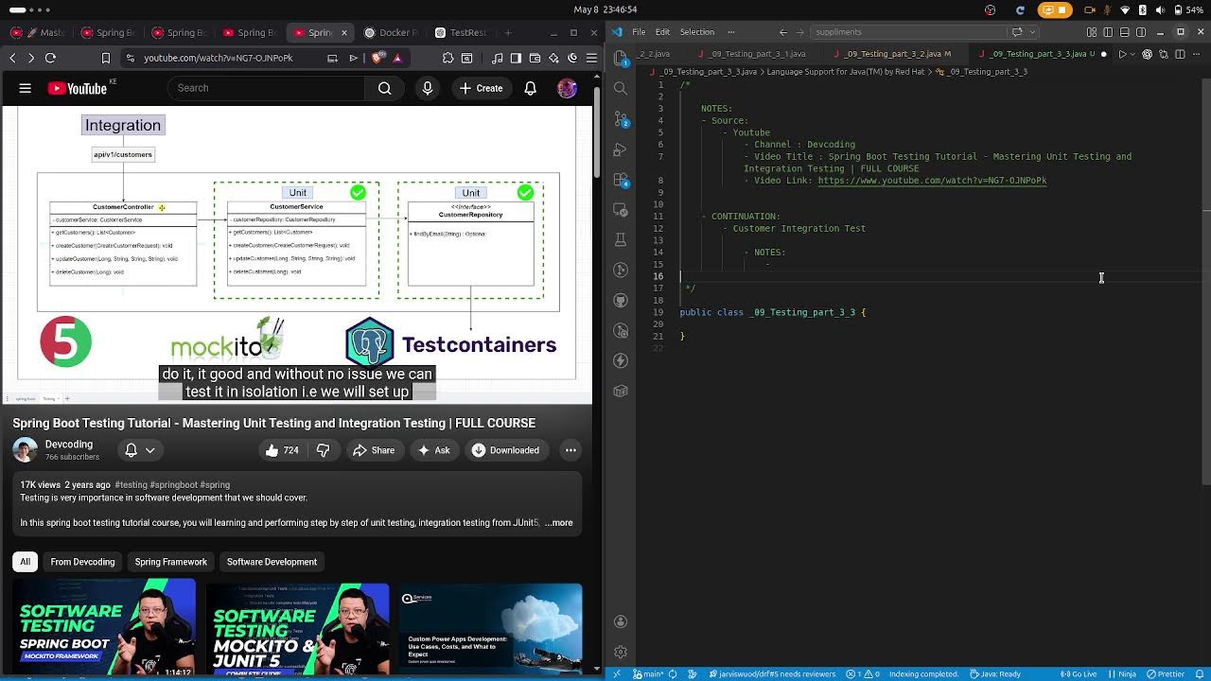Toggle VS Code bottom panel

(x=1125, y=32)
